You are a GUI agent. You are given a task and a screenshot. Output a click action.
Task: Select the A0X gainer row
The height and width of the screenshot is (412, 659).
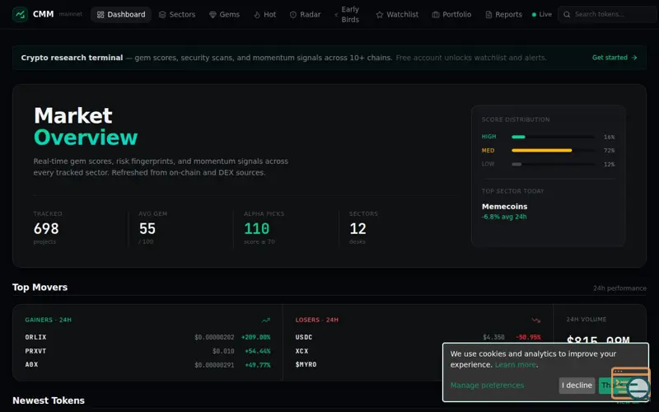click(147, 365)
